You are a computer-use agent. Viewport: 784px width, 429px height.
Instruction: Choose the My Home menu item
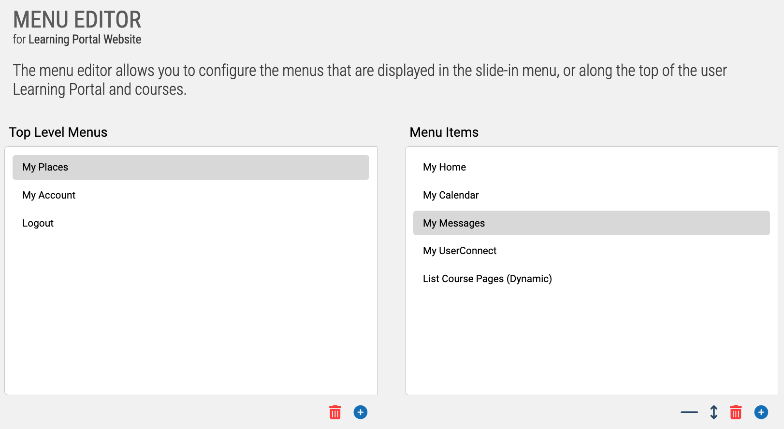[592, 167]
